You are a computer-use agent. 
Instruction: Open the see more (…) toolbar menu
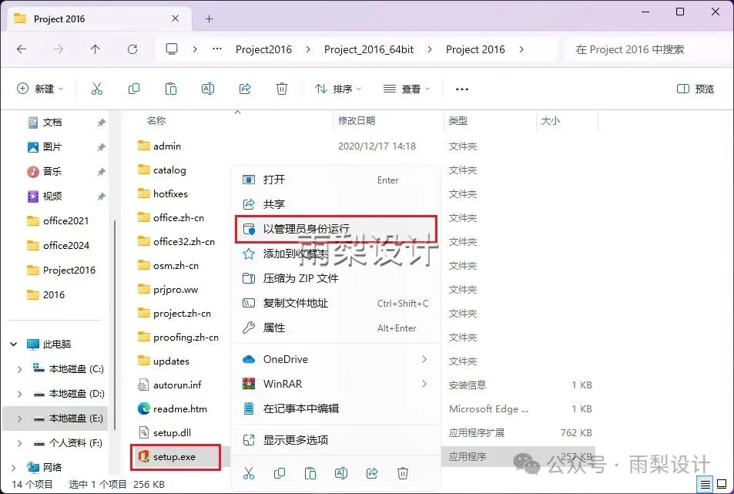pos(462,89)
